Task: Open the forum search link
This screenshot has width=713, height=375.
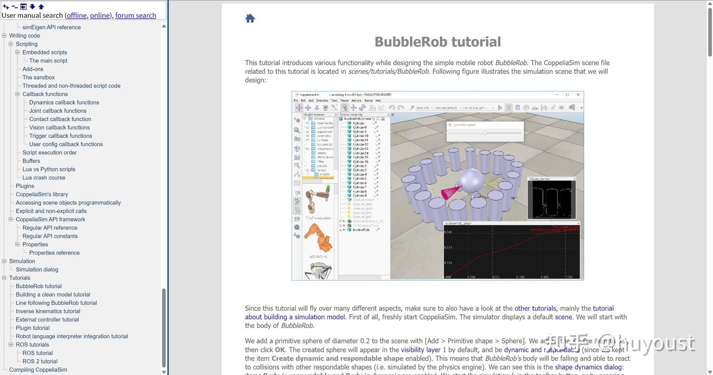Action: [136, 15]
